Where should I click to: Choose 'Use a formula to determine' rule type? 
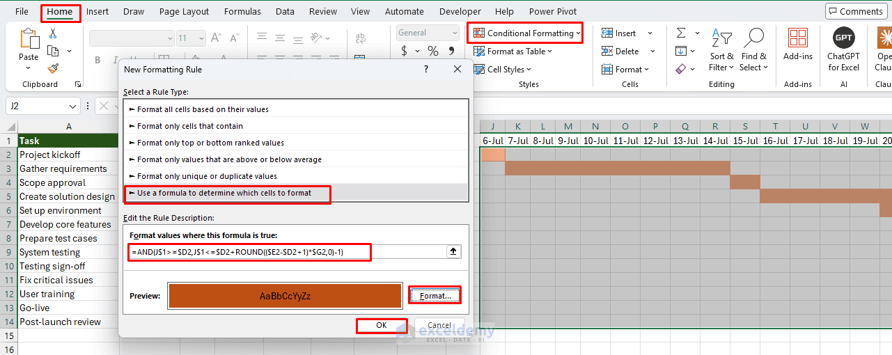pos(296,193)
